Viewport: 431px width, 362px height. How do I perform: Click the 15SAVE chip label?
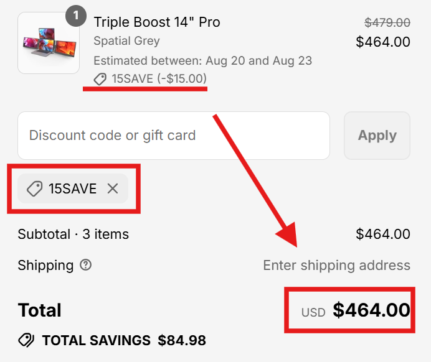pos(72,188)
